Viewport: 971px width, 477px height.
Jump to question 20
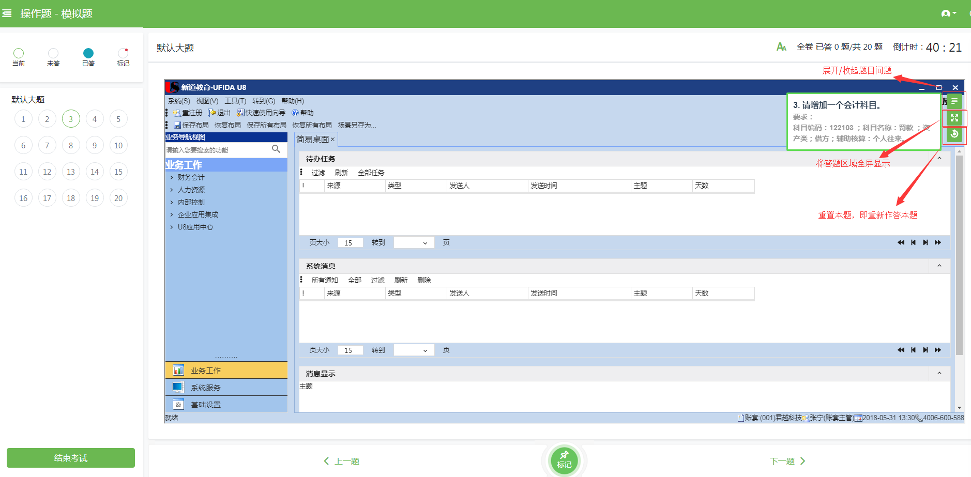coord(118,198)
